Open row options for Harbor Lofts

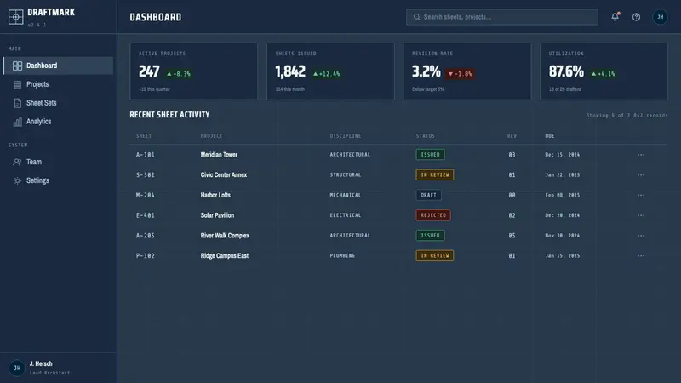point(641,195)
